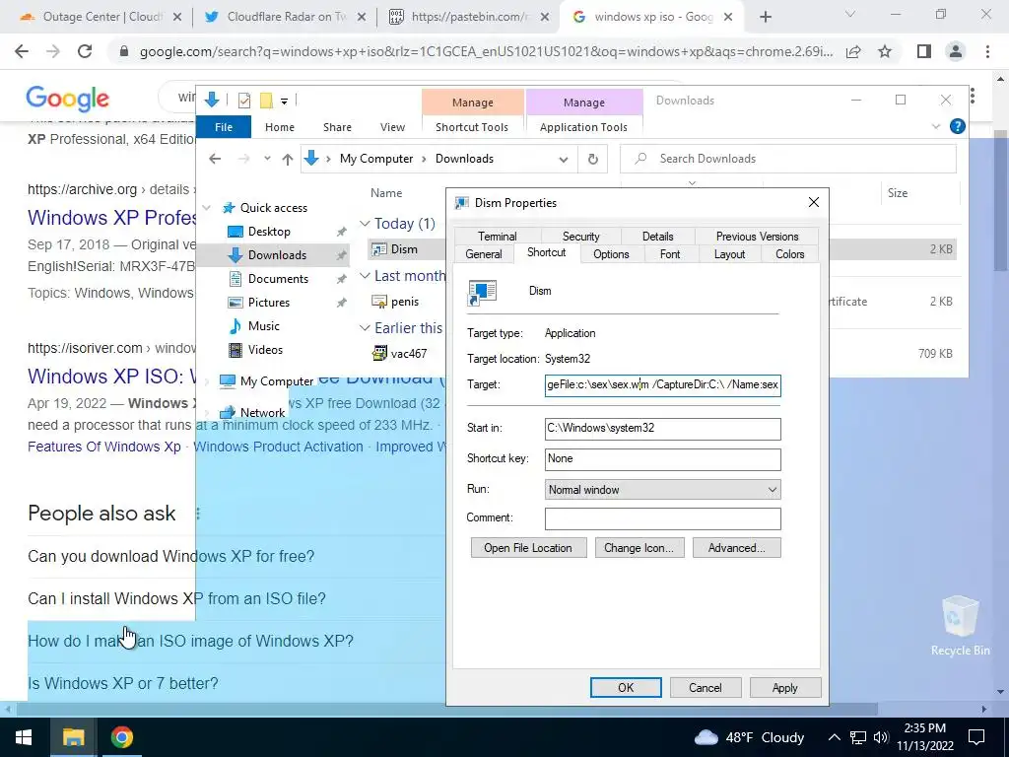
Task: Click the New Folder quick access icon
Action: [x=266, y=100]
